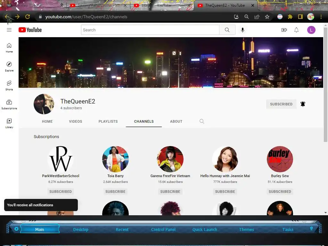Search within the channel via magnifier icon
The image size is (328, 246).
pos(202,121)
